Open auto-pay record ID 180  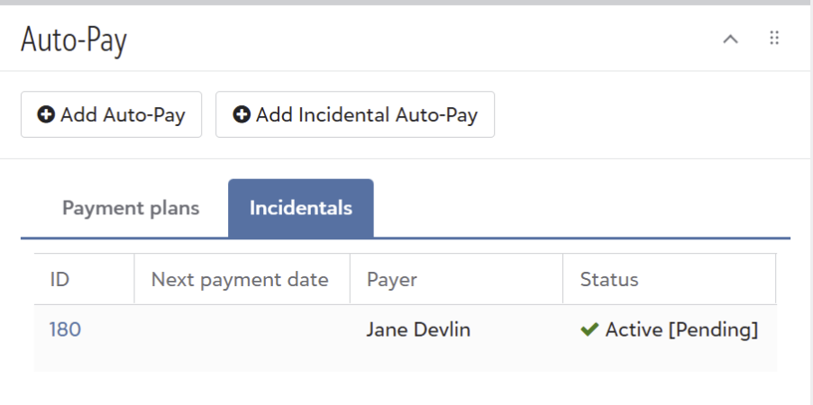click(65, 330)
